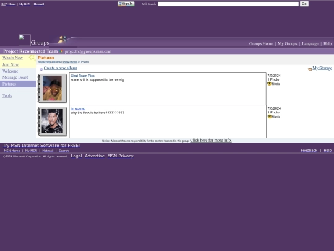Click the MSN buddies figure icon in header
The height and width of the screenshot is (251, 334).
coord(62,40)
